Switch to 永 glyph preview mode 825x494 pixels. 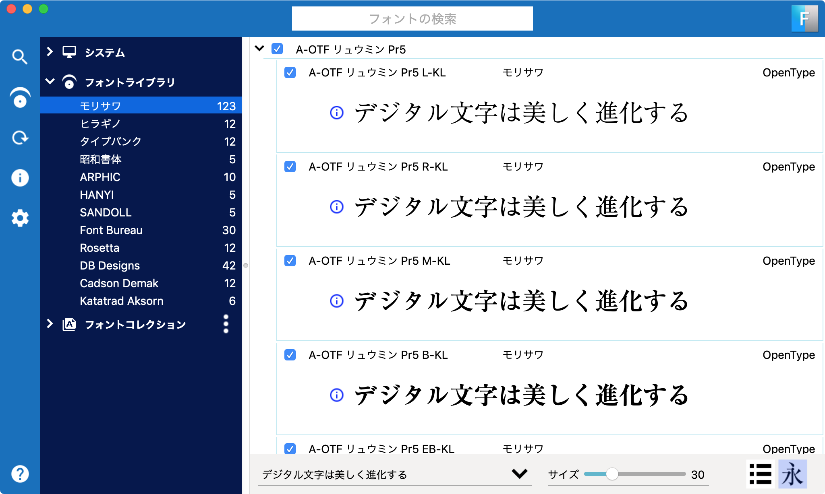coord(792,474)
